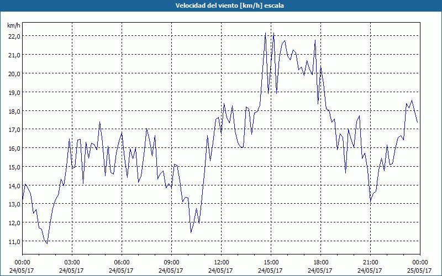Select the '00:00' label above the 25/05/17 date
This screenshot has width=442, height=276.
(420, 263)
